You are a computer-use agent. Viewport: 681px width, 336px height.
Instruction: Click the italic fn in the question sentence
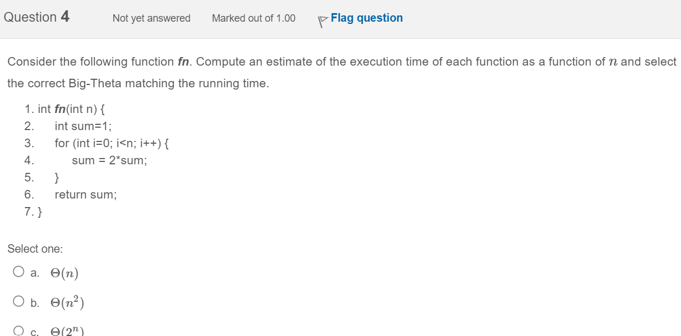183,62
